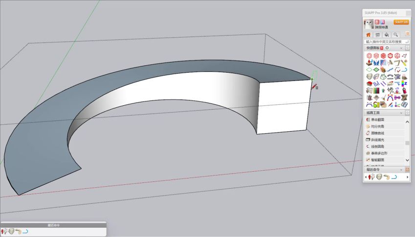Click the floating 最近命令 title bar
The height and width of the screenshot is (237, 415).
pyautogui.click(x=53, y=225)
